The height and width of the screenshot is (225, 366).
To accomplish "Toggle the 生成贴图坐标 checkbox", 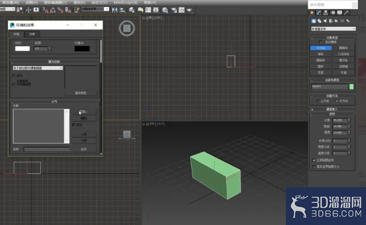I will tap(314, 160).
